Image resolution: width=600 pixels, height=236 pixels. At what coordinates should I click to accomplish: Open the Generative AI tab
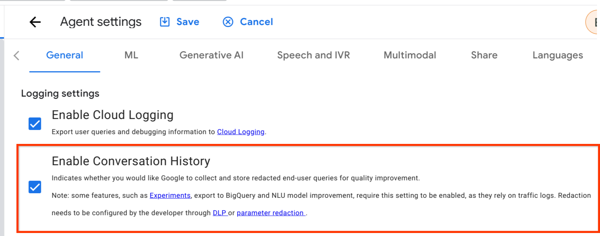(211, 55)
